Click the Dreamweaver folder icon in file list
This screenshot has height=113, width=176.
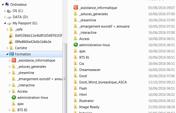click(x=76, y=69)
